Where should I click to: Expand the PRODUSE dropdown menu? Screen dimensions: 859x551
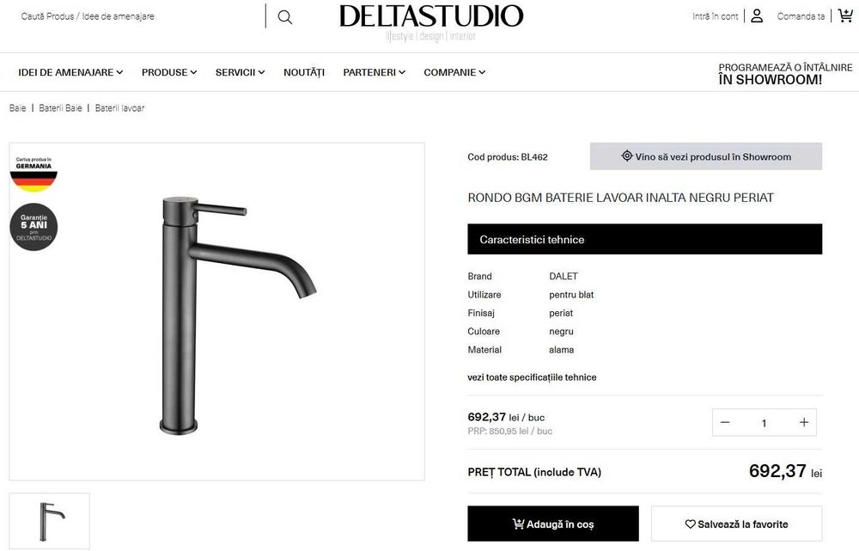coord(169,72)
